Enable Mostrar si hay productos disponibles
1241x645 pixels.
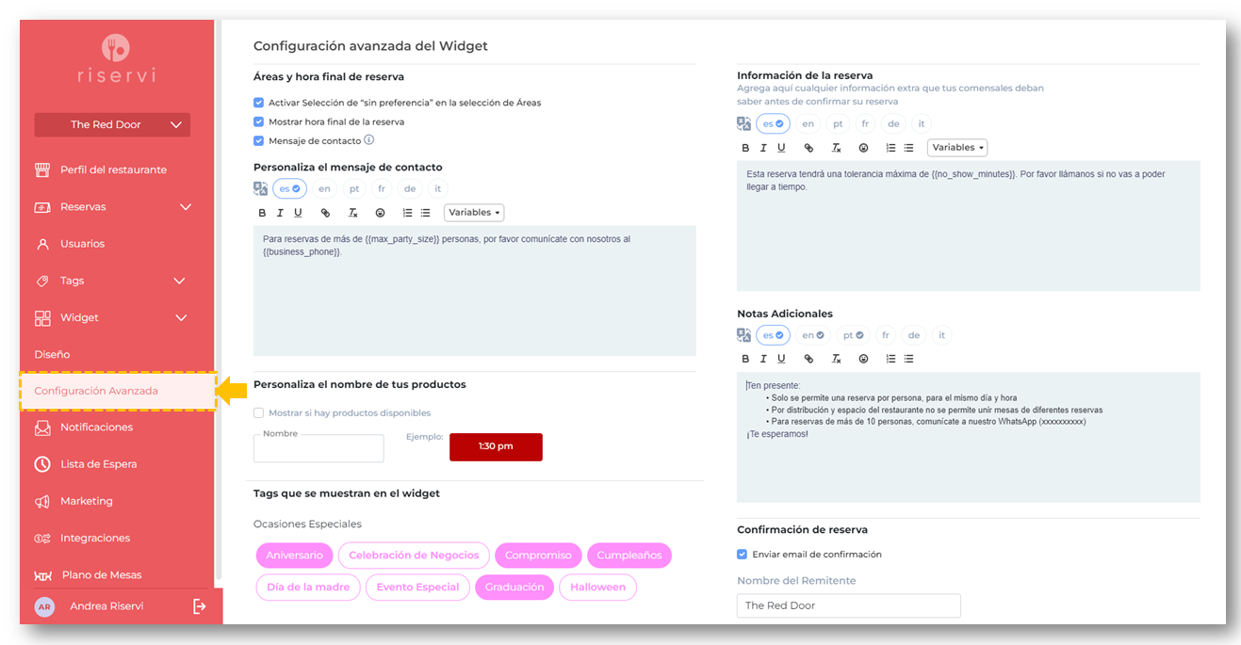pos(259,412)
